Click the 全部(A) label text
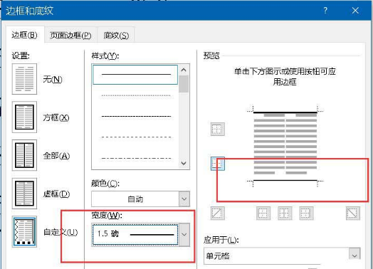The width and height of the screenshot is (373, 269). tap(56, 156)
